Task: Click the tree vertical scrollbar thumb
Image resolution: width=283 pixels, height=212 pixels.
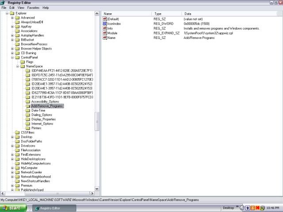Action: (x=97, y=121)
